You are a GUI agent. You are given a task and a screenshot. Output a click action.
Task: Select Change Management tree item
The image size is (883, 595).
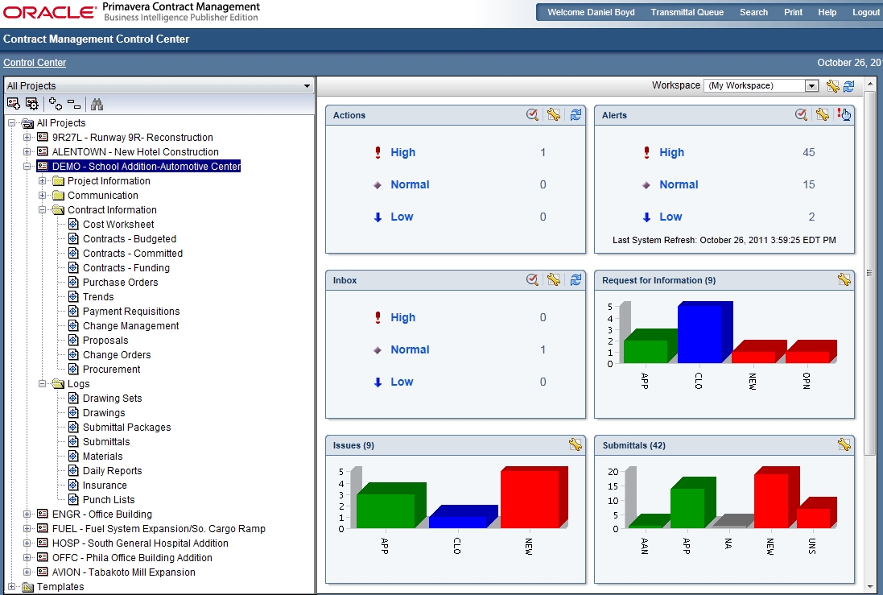pyautogui.click(x=130, y=325)
